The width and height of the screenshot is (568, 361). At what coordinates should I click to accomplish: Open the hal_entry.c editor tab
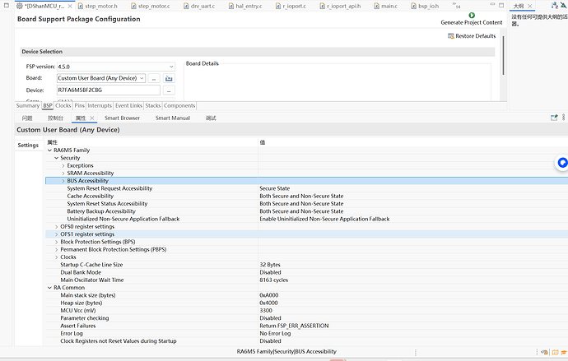(245, 6)
